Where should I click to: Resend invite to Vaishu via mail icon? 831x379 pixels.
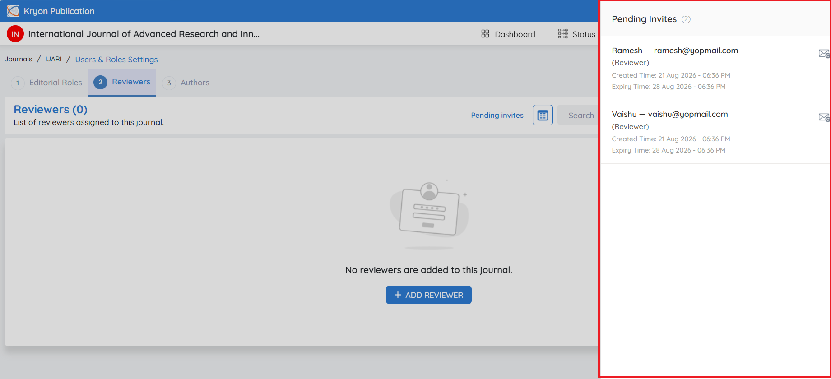pos(824,117)
